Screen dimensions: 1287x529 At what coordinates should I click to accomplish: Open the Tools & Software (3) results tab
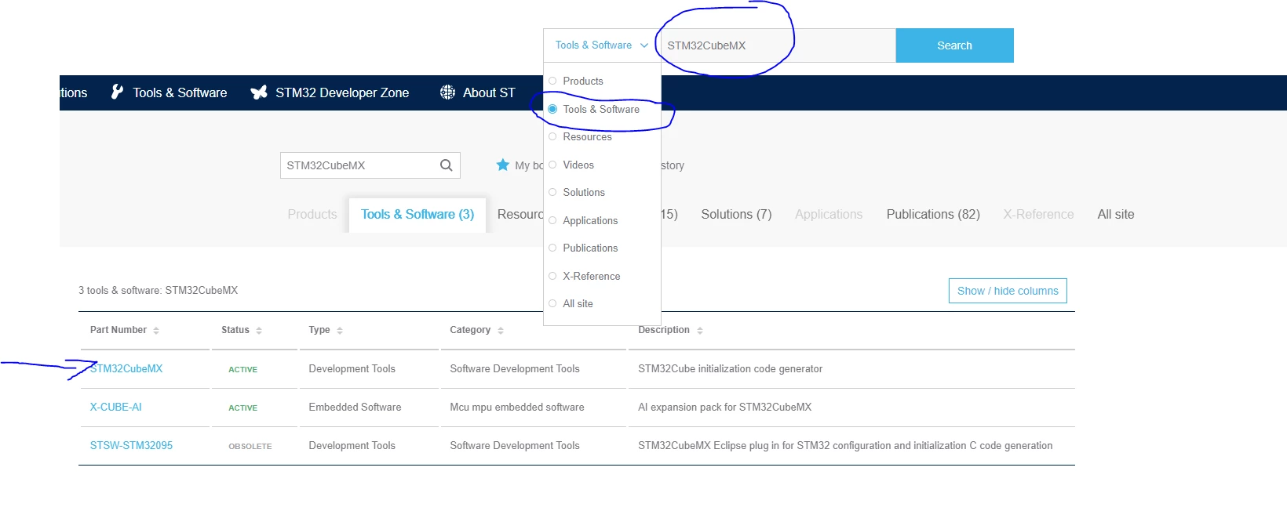417,215
